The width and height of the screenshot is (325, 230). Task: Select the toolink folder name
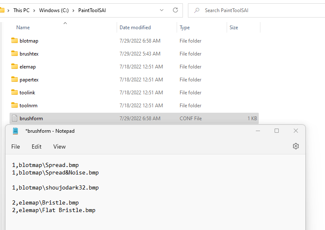(27, 93)
